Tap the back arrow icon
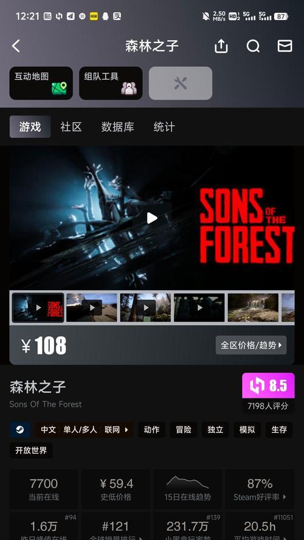The height and width of the screenshot is (540, 304). [16, 46]
